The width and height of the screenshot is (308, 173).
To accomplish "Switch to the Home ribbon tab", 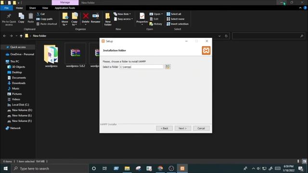I will [x=19, y=8].
